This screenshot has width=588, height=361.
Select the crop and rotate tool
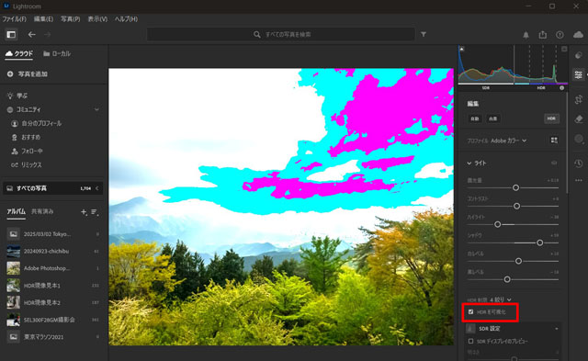[578, 99]
